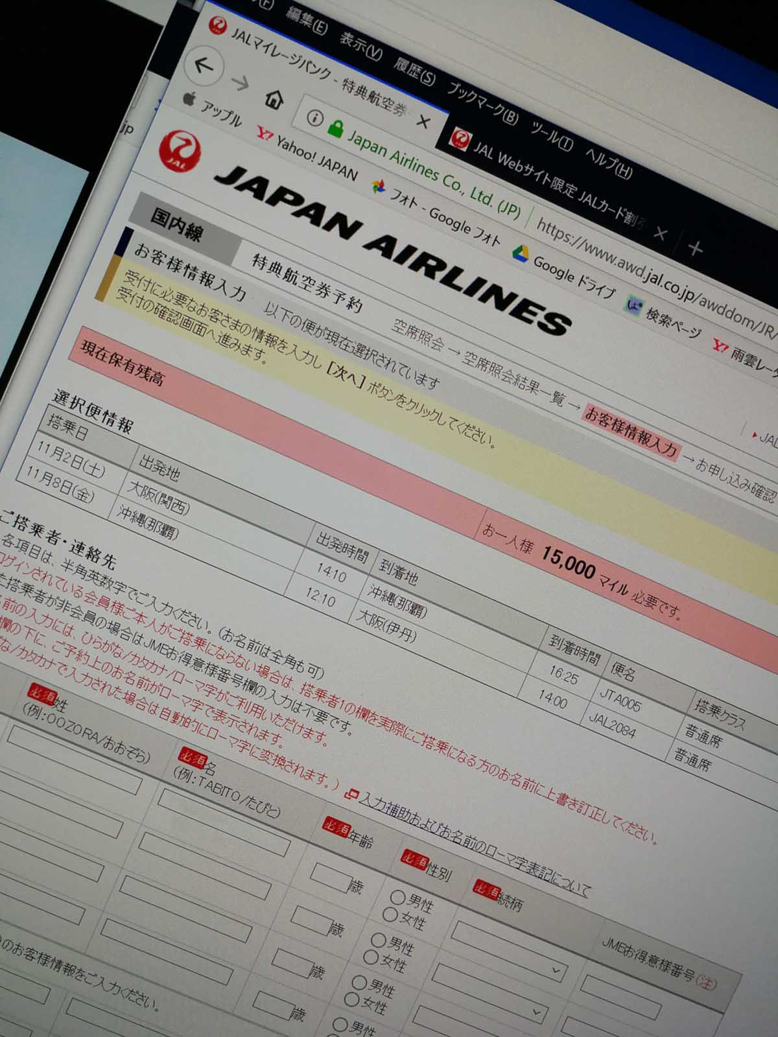Go back with the browser back arrow
This screenshot has height=1037, width=778.
204,65
